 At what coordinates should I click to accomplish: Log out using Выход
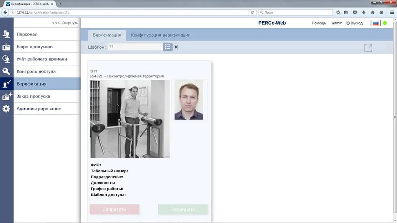[x=354, y=23]
